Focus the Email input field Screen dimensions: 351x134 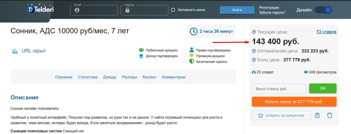(x=94, y=10)
